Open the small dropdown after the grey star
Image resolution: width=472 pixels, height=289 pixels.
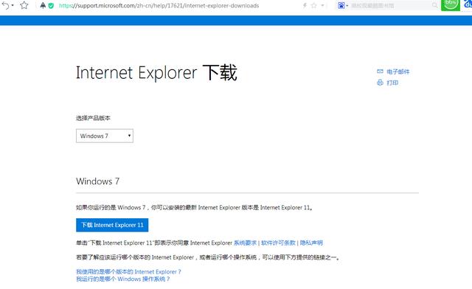322,5
